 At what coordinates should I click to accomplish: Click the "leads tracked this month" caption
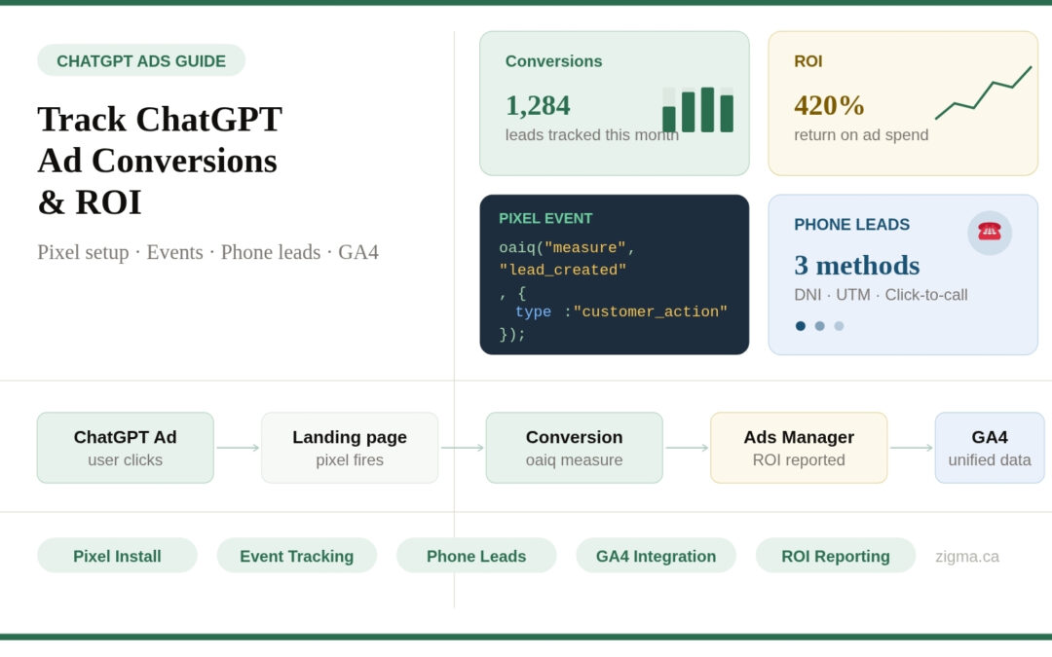tap(592, 134)
